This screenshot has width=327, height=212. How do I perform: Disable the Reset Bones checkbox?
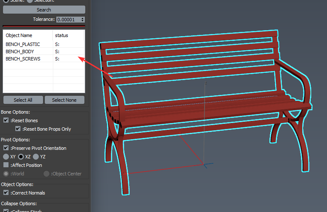(x=6, y=120)
